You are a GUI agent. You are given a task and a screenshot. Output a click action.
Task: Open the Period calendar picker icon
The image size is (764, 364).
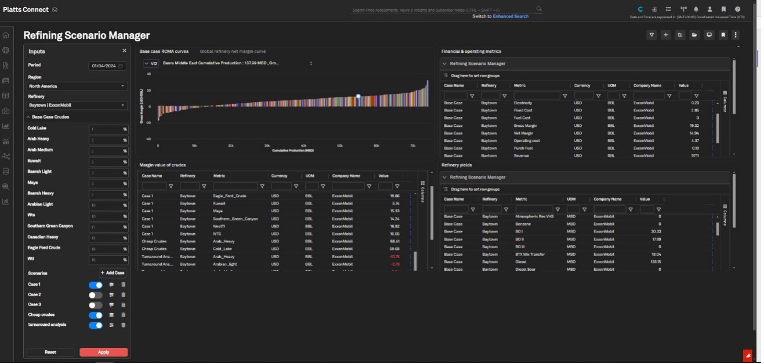point(120,66)
